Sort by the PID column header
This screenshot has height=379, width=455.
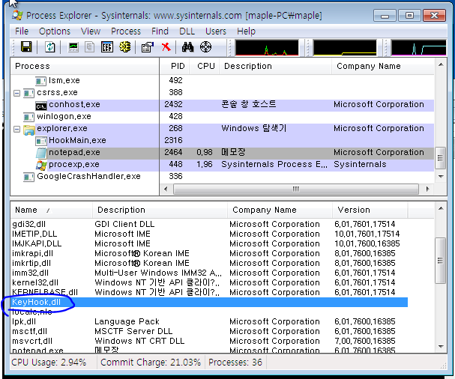175,66
